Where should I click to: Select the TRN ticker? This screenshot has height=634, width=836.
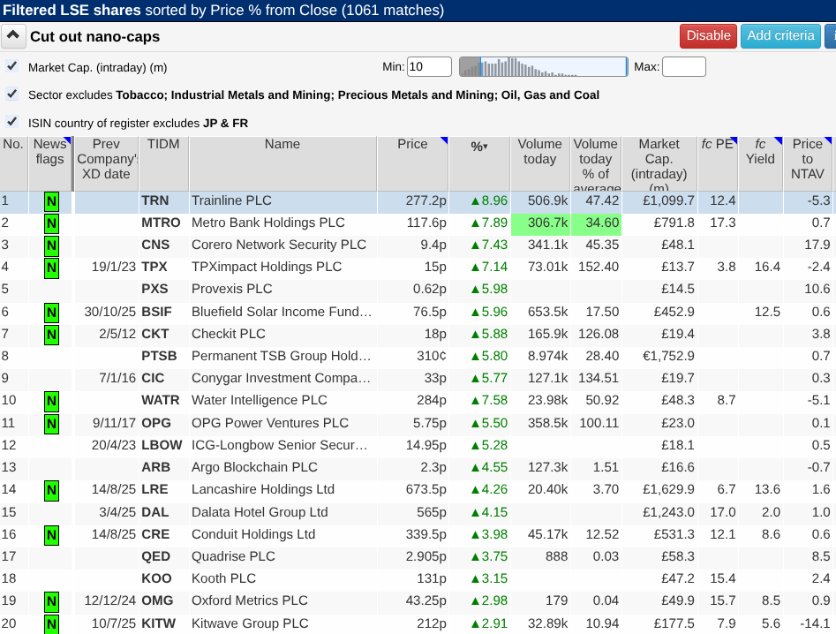pyautogui.click(x=155, y=200)
